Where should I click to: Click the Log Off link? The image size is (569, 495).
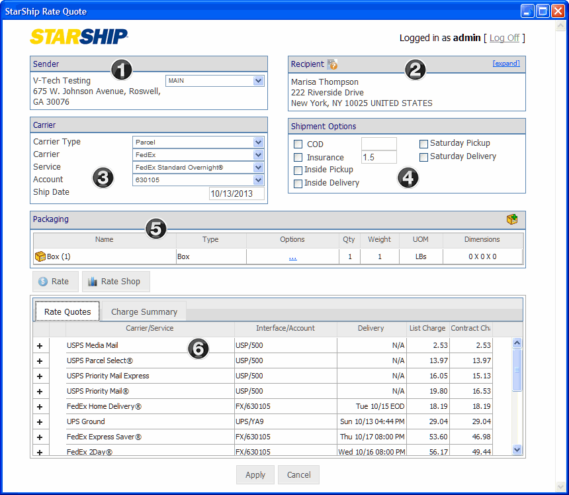pyautogui.click(x=504, y=38)
